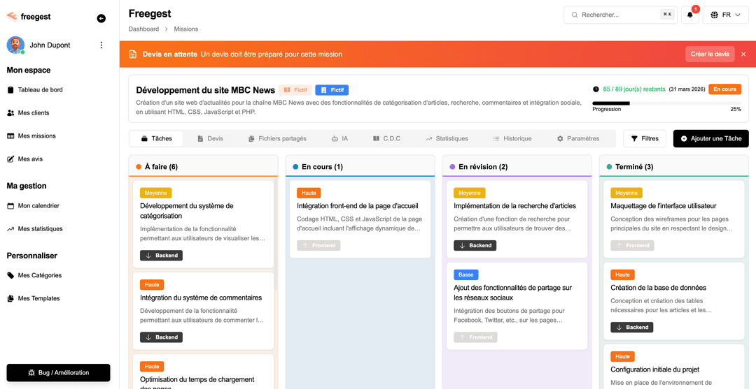This screenshot has width=756, height=389.
Task: Open the Statistiques tab
Action: (x=446, y=138)
